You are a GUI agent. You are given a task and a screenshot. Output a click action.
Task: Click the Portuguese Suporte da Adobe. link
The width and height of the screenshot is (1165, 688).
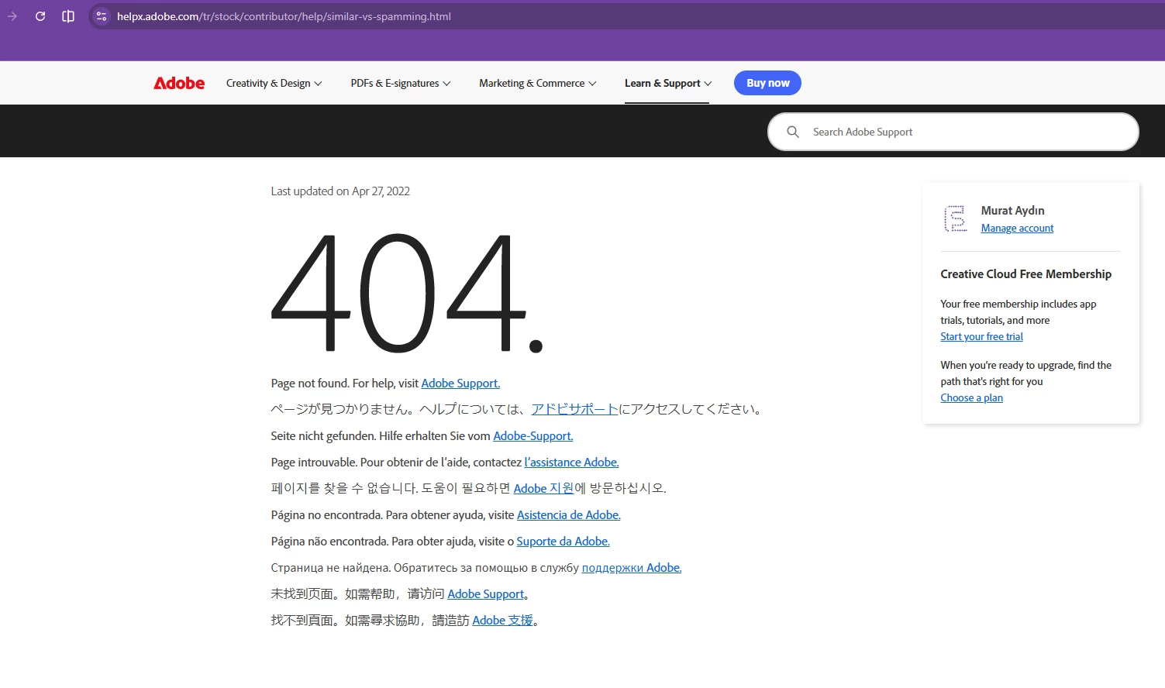[564, 542]
